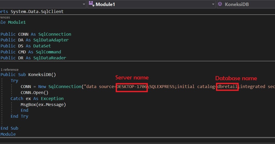Click 'dbretail' database name in connection string

click(227, 87)
